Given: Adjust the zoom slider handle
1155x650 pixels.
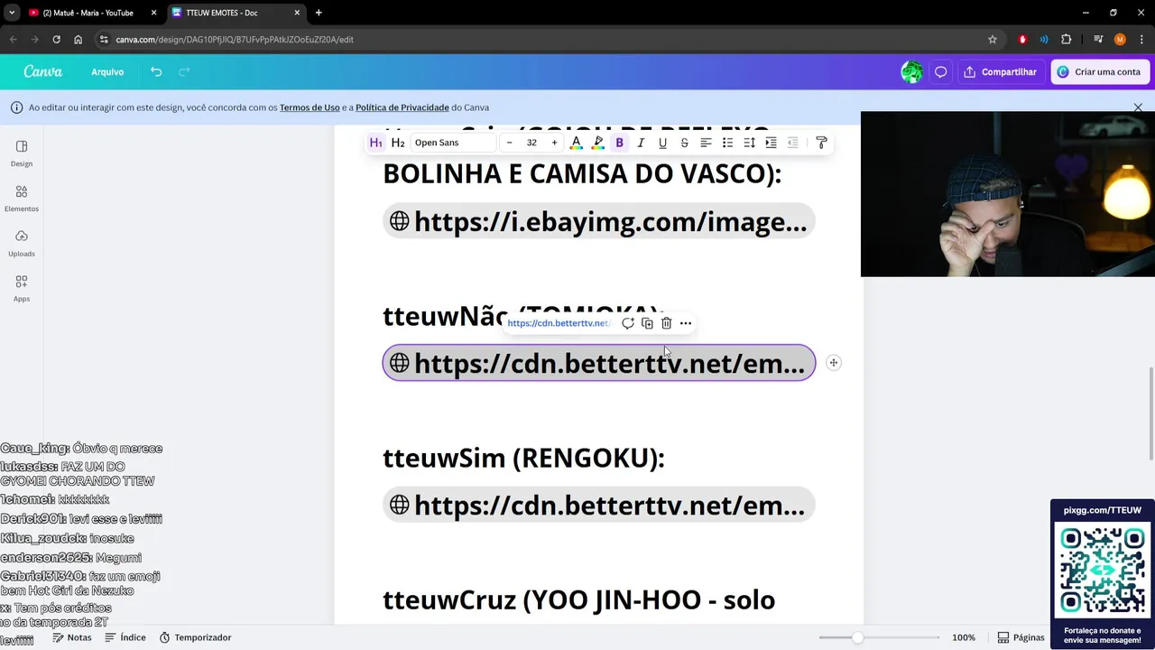Looking at the screenshot, I should click(x=857, y=637).
